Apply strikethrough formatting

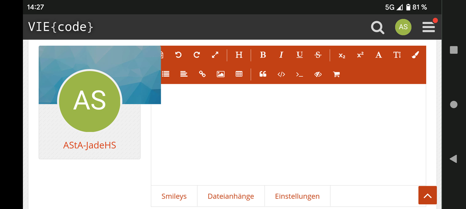pos(318,55)
